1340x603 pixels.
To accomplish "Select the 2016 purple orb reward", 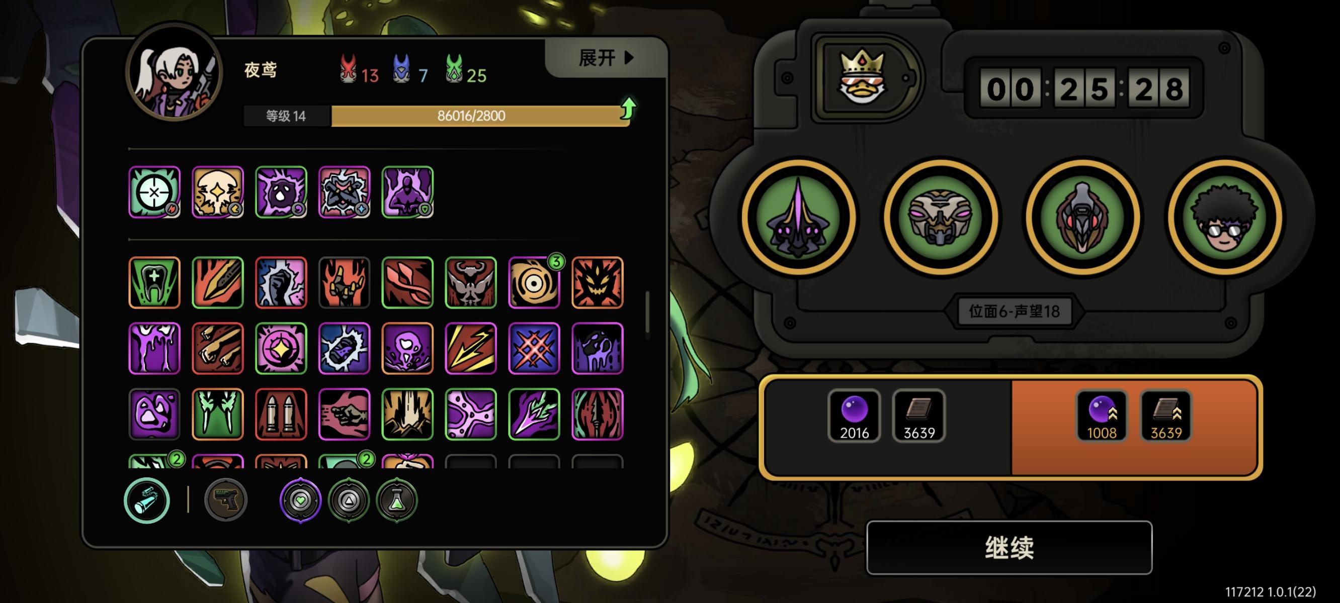I will [x=854, y=416].
